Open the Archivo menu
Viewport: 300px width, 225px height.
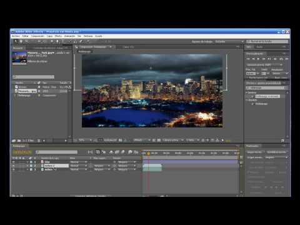tap(16, 36)
